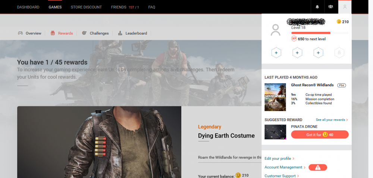
Task: Open the STORE DISCOUNT menu
Action: click(x=86, y=7)
